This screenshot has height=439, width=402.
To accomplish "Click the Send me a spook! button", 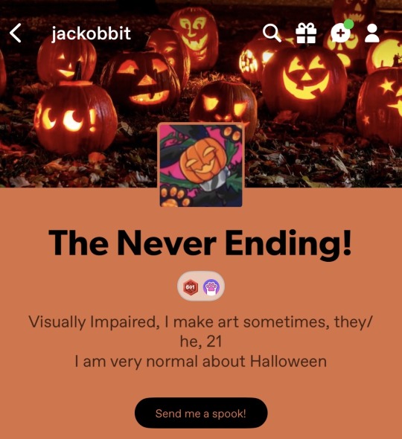I will point(201,413).
